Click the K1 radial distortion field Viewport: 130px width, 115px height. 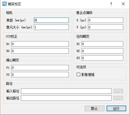102,44
